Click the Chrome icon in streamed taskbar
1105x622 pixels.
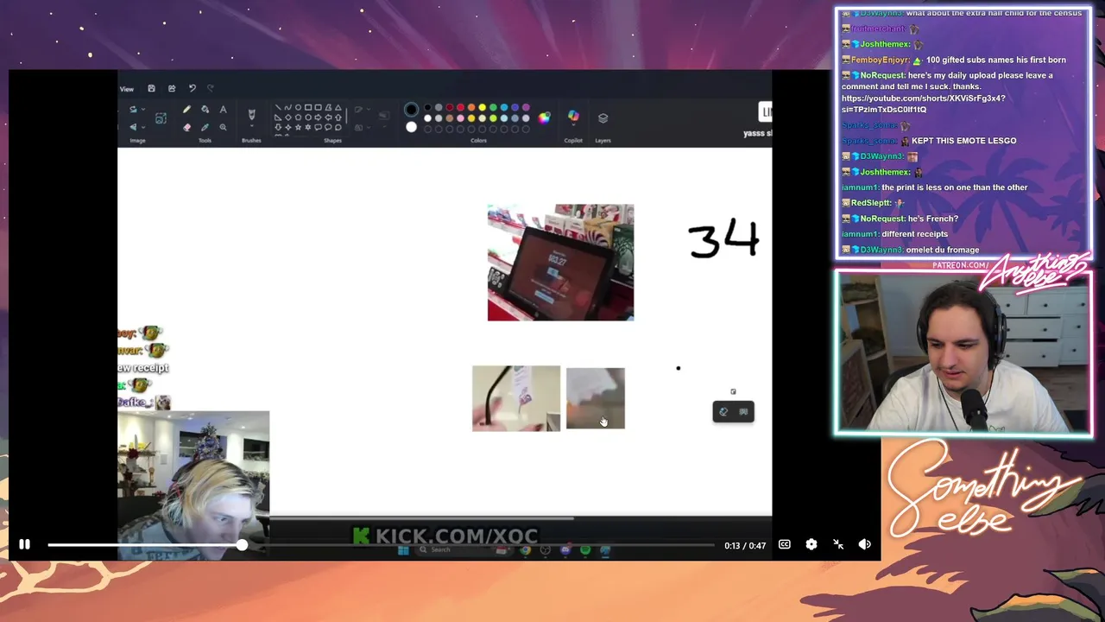[525, 549]
